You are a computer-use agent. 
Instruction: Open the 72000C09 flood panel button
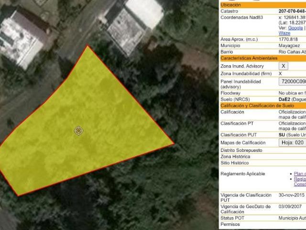click(x=292, y=82)
